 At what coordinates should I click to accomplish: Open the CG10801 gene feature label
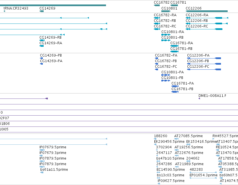[x=169, y=8]
